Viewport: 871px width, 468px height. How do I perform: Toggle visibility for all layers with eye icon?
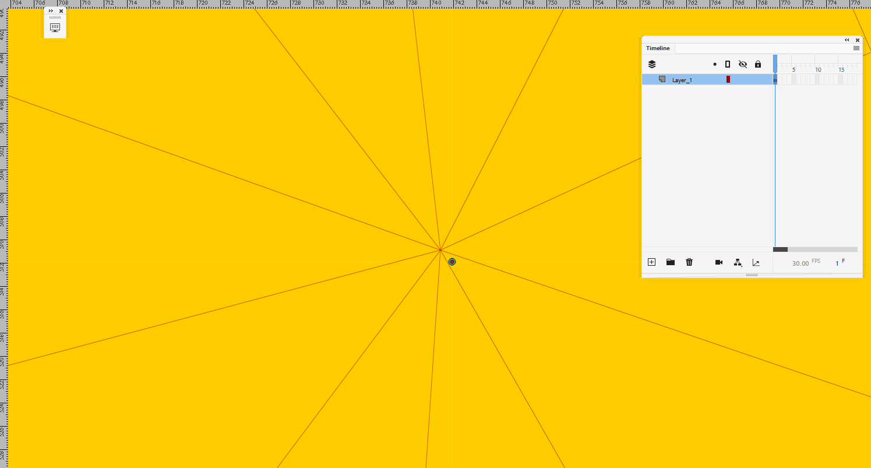743,64
